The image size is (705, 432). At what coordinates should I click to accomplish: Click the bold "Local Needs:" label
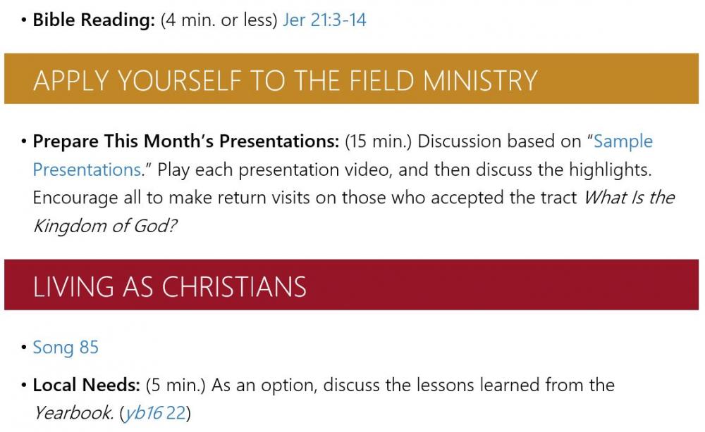[x=87, y=386]
